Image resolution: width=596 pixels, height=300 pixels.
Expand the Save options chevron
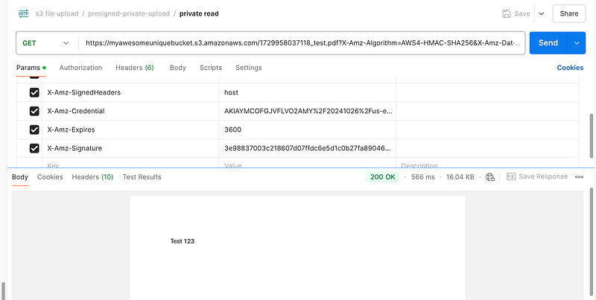point(542,13)
